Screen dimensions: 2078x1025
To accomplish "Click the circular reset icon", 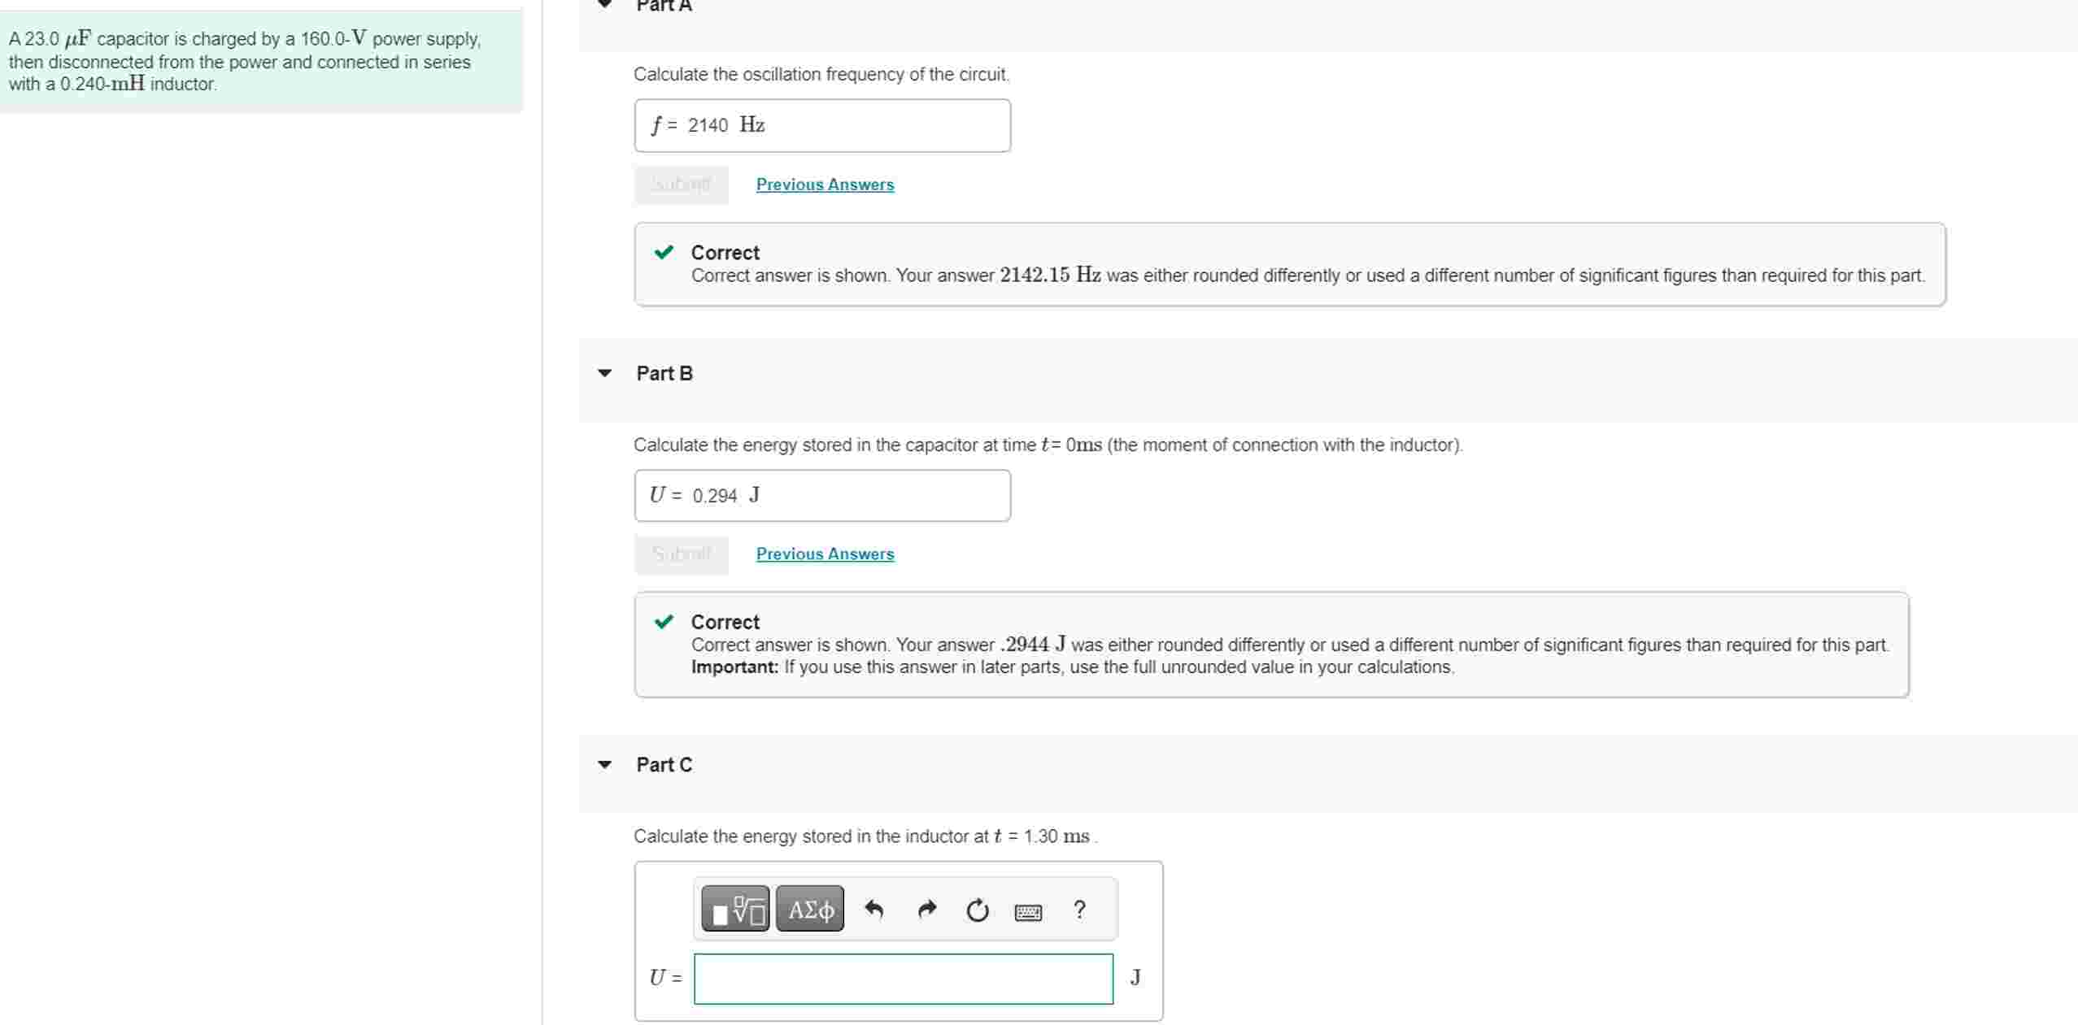I will 977,910.
